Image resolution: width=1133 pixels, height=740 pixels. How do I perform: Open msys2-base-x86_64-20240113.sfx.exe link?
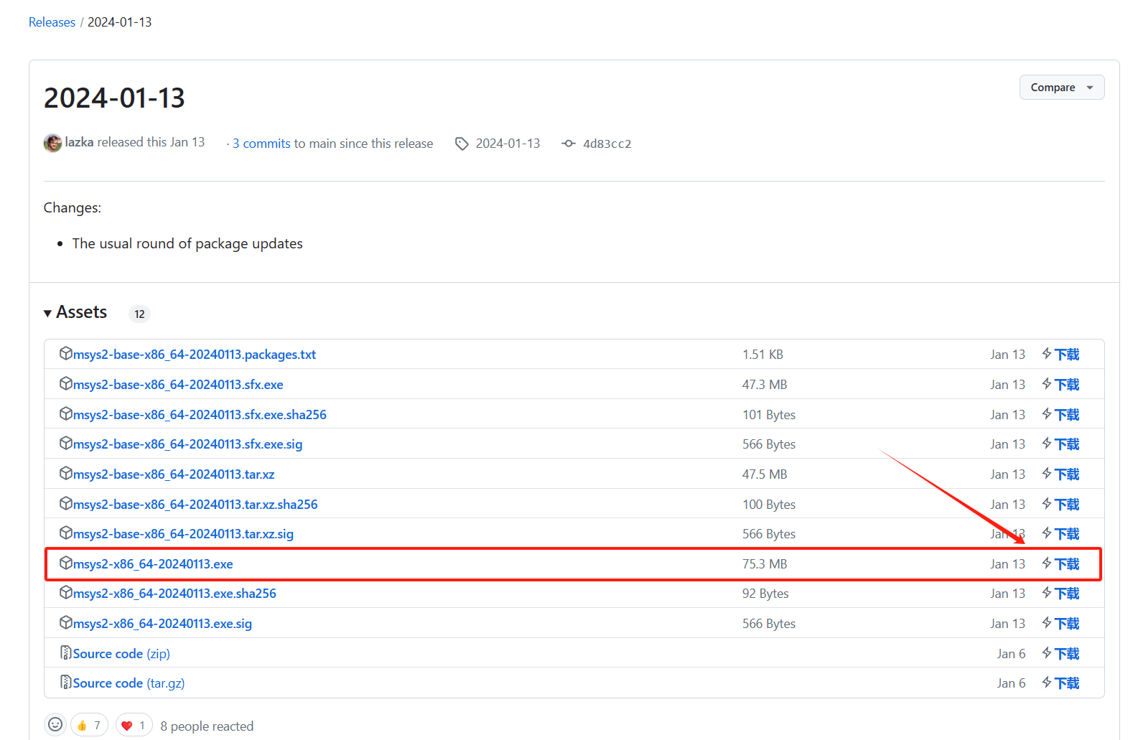pyautogui.click(x=178, y=385)
